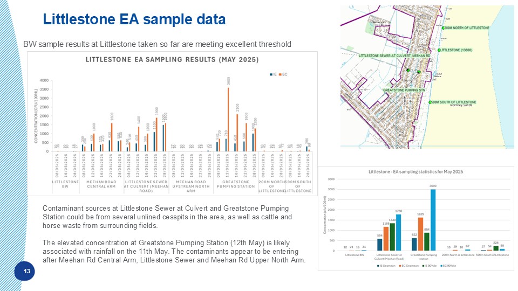This screenshot has height=291, width=518.
Task: Click the paragraph starting 'Contaminant sources at Littlestone Sewer'
Action: (167, 217)
